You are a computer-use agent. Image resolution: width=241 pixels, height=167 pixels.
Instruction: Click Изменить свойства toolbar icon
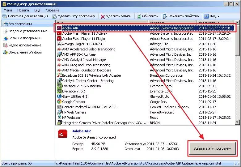pyautogui.click(x=165, y=16)
